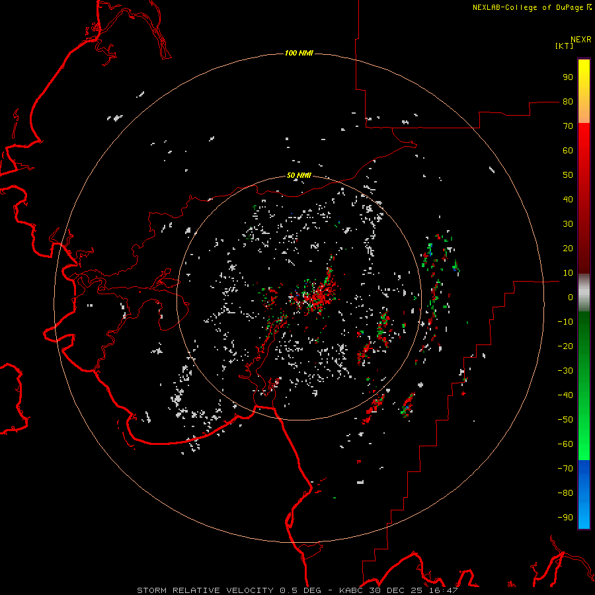Click the 20 value on velocity scale

(568, 248)
